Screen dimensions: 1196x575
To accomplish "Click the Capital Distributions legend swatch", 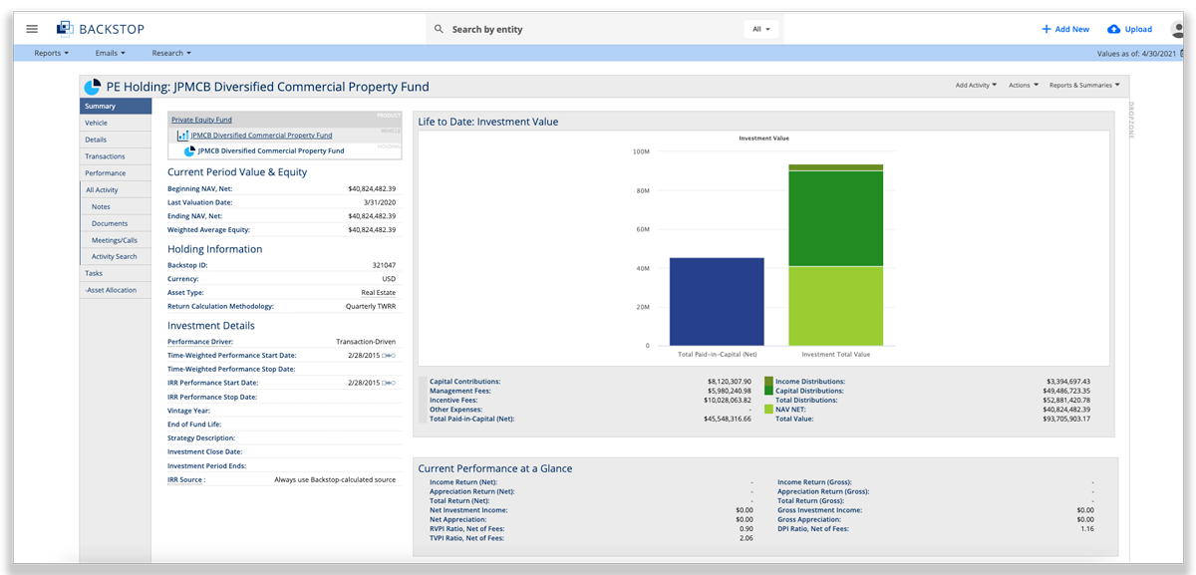I will [768, 391].
